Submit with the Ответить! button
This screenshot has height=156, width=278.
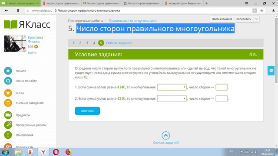coord(87,111)
